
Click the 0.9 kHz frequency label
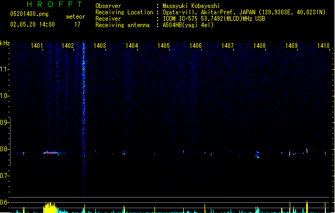4,122
